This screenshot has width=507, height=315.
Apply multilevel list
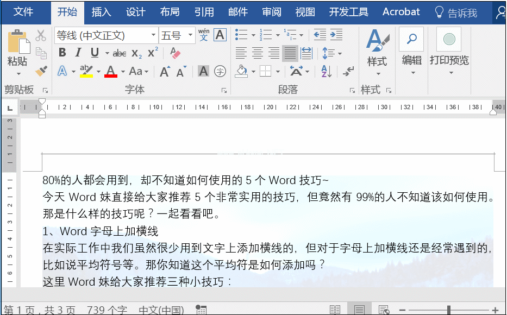(290, 35)
